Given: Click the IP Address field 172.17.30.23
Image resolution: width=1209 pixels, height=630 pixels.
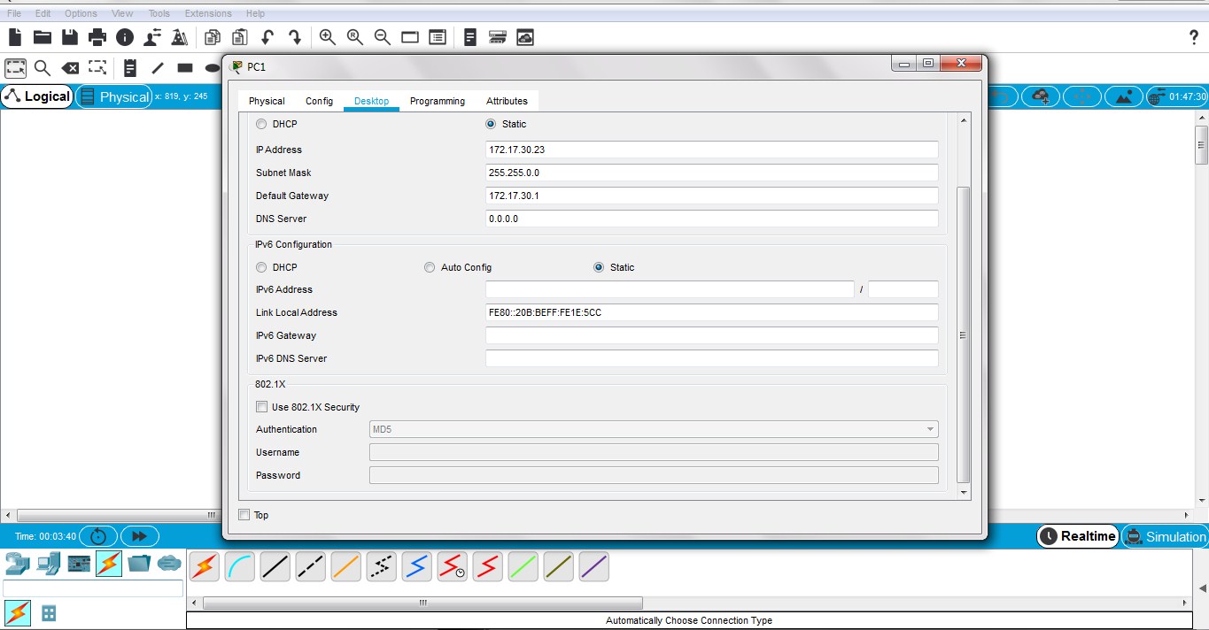Looking at the screenshot, I should point(711,150).
